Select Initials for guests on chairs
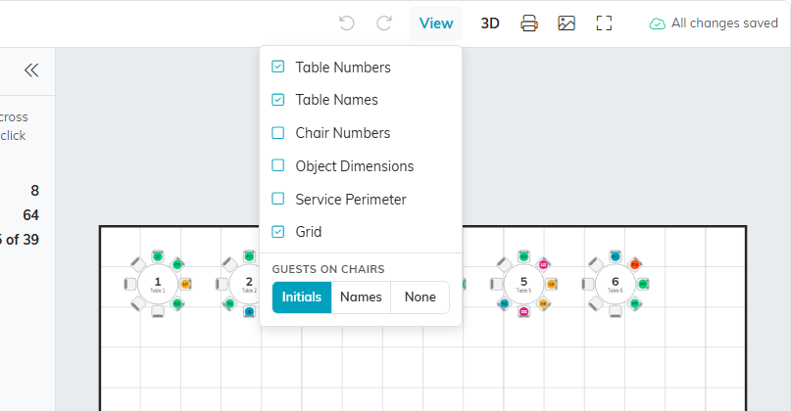Viewport: 791px width, 411px height. (302, 297)
